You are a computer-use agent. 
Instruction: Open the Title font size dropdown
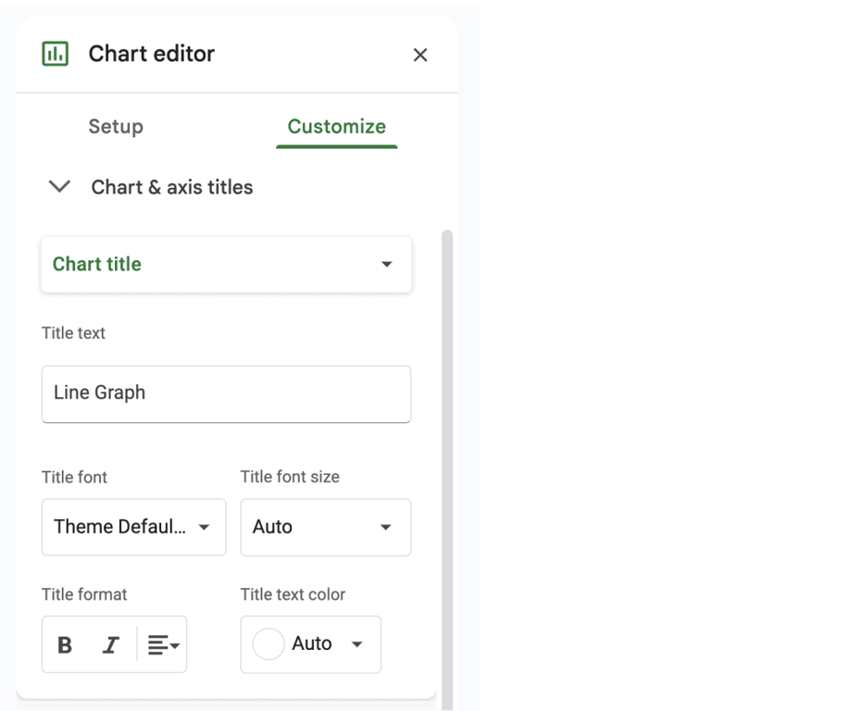pyautogui.click(x=325, y=527)
